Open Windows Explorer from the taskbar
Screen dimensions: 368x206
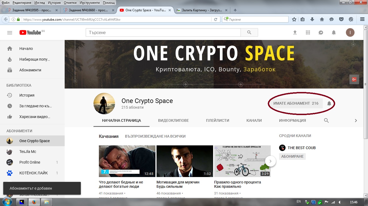tap(47, 202)
